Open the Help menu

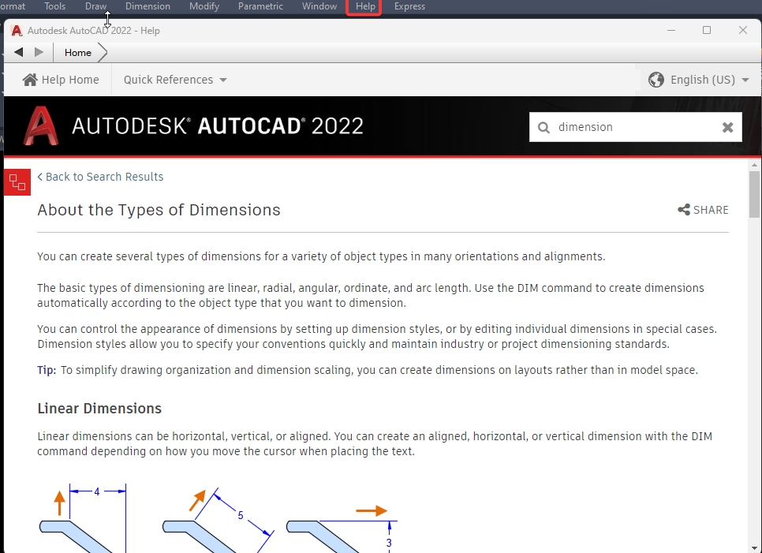click(x=365, y=6)
